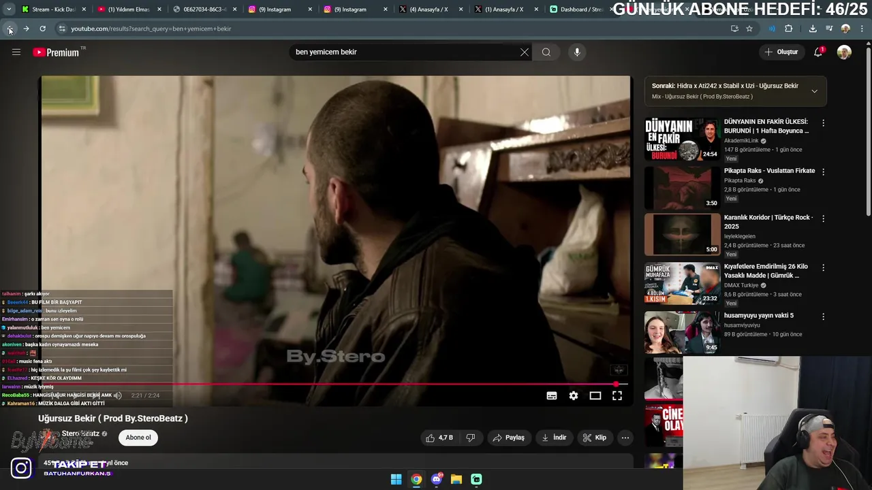Open Chrome extensions puzzle icon
This screenshot has height=490, width=872.
[x=789, y=29]
